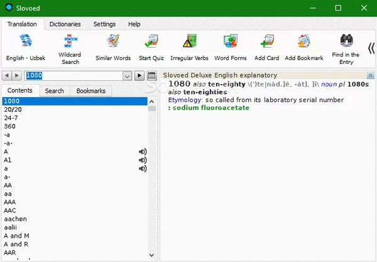Open the Help tab
Screen dimensions: 377x262
tap(134, 24)
